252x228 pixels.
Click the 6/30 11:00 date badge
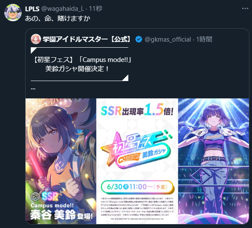[137, 187]
